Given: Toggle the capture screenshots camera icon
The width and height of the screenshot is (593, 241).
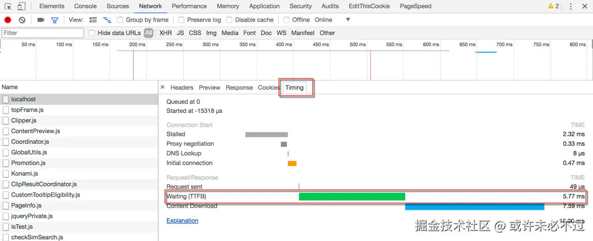Looking at the screenshot, I should [41, 20].
